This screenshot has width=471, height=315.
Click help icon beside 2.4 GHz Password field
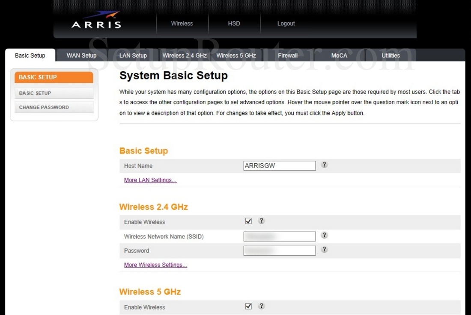coord(324,250)
